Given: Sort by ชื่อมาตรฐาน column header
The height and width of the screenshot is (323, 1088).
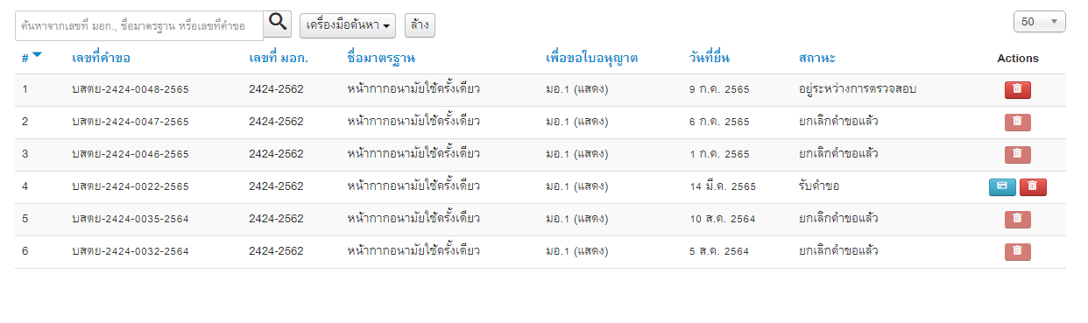Looking at the screenshot, I should point(381,59).
